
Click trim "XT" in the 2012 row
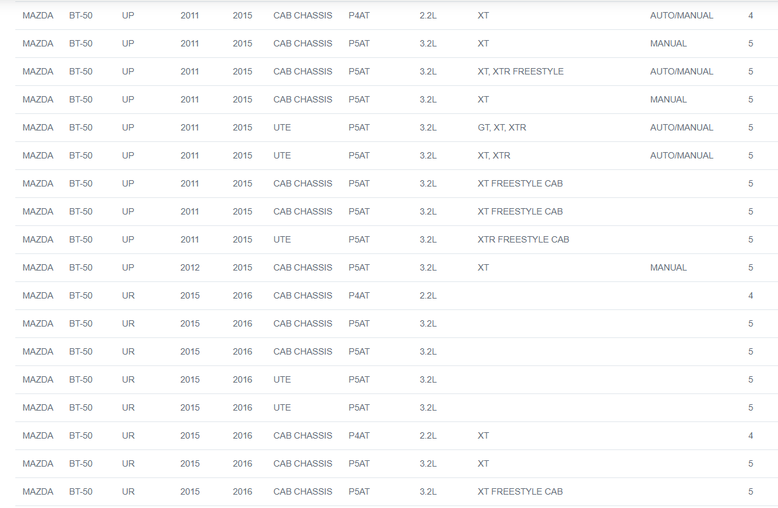483,267
